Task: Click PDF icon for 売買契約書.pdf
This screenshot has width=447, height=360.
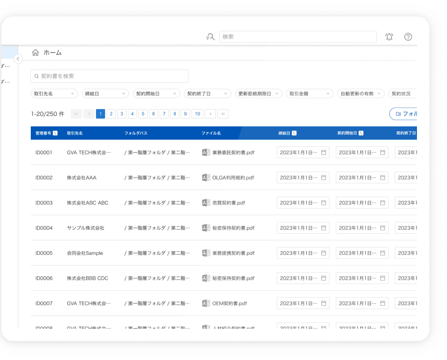Action: tap(206, 203)
